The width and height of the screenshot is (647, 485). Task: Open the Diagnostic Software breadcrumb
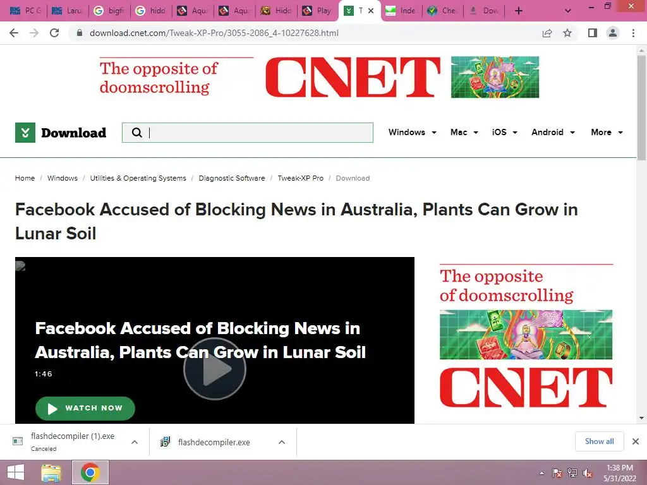232,178
